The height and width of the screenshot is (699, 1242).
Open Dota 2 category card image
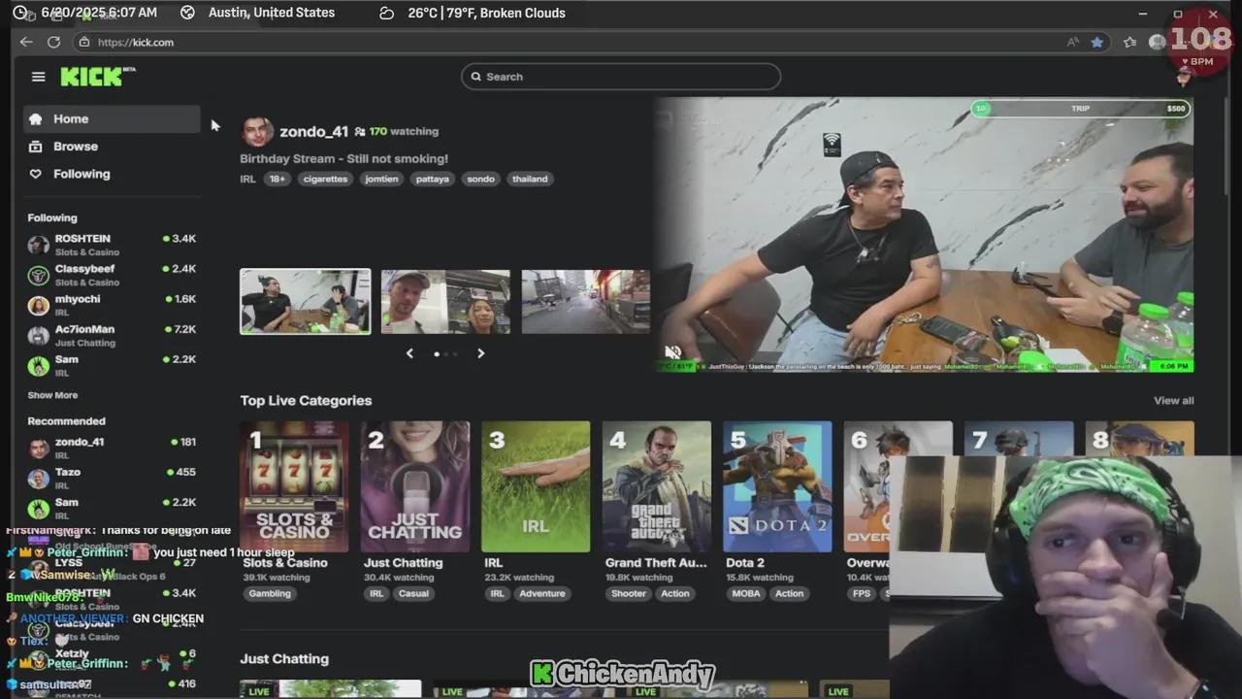click(x=777, y=486)
